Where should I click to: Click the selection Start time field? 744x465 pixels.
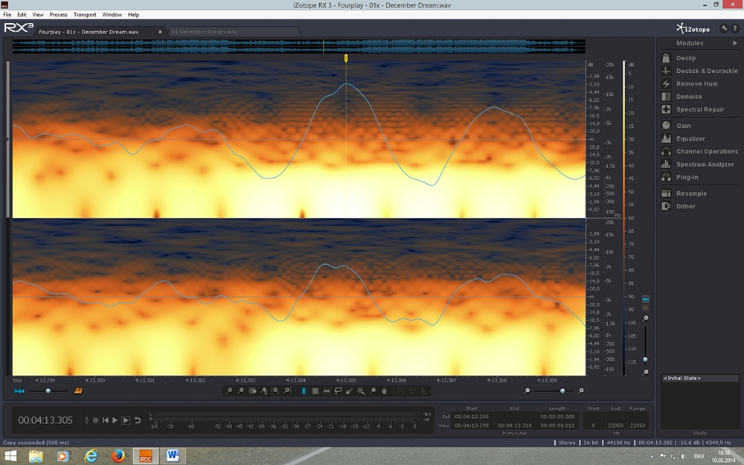(472, 417)
